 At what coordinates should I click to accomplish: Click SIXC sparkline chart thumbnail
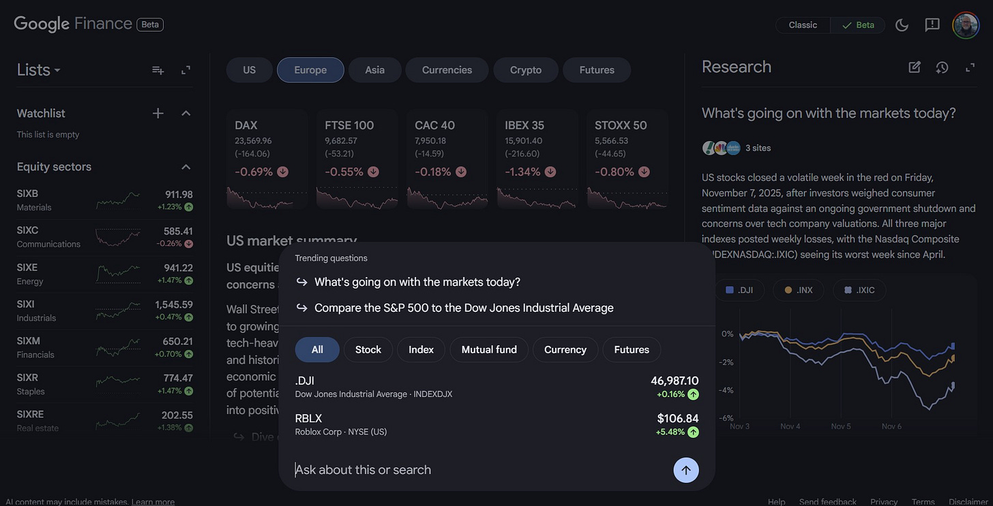[118, 237]
